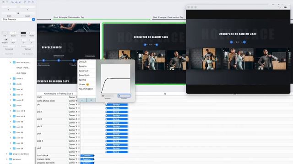Click camera record icon in preview window
The image size is (293, 164).
click(x=286, y=7)
